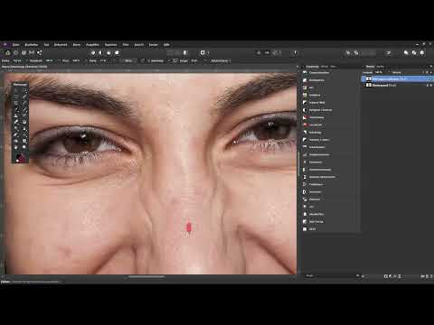Switch to the Tone Mapping persona icon
434x325 pixels.
coord(32,52)
